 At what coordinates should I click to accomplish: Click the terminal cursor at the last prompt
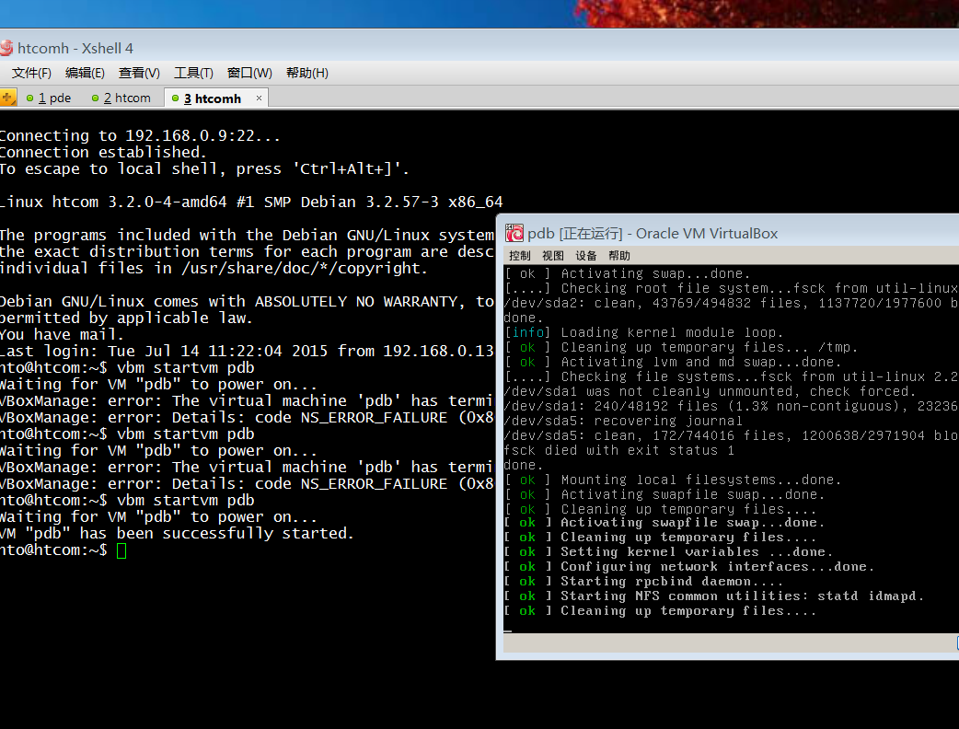121,550
